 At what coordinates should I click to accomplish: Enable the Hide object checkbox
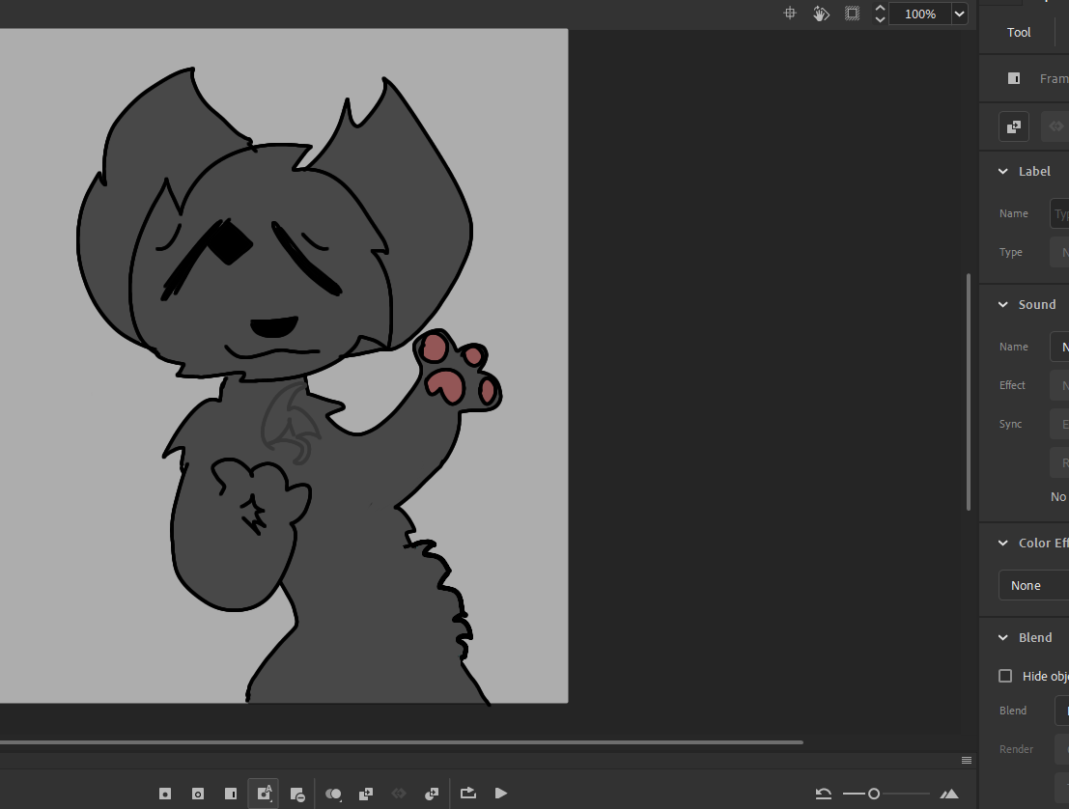click(x=1005, y=676)
